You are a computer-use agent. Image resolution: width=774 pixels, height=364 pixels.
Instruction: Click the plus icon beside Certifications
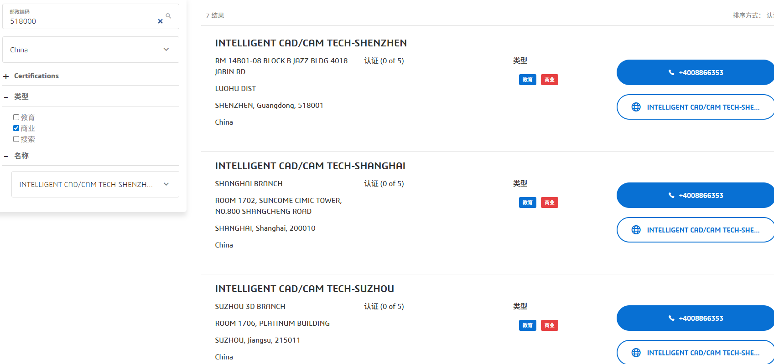[x=6, y=76]
